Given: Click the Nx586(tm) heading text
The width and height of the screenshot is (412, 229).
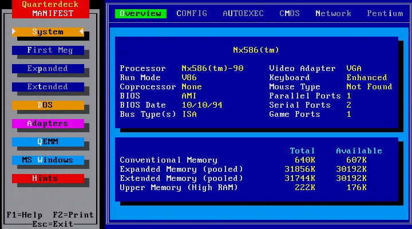Looking at the screenshot, I should click(256, 50).
